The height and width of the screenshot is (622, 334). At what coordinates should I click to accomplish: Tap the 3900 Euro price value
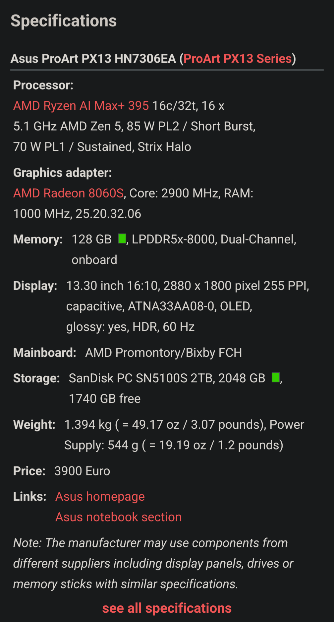click(82, 471)
